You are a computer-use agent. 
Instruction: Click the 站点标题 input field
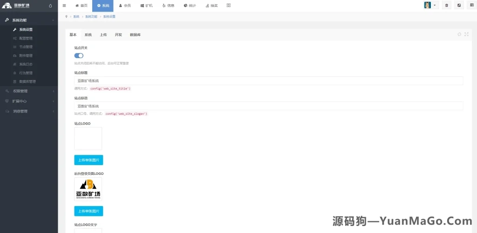coord(269,80)
